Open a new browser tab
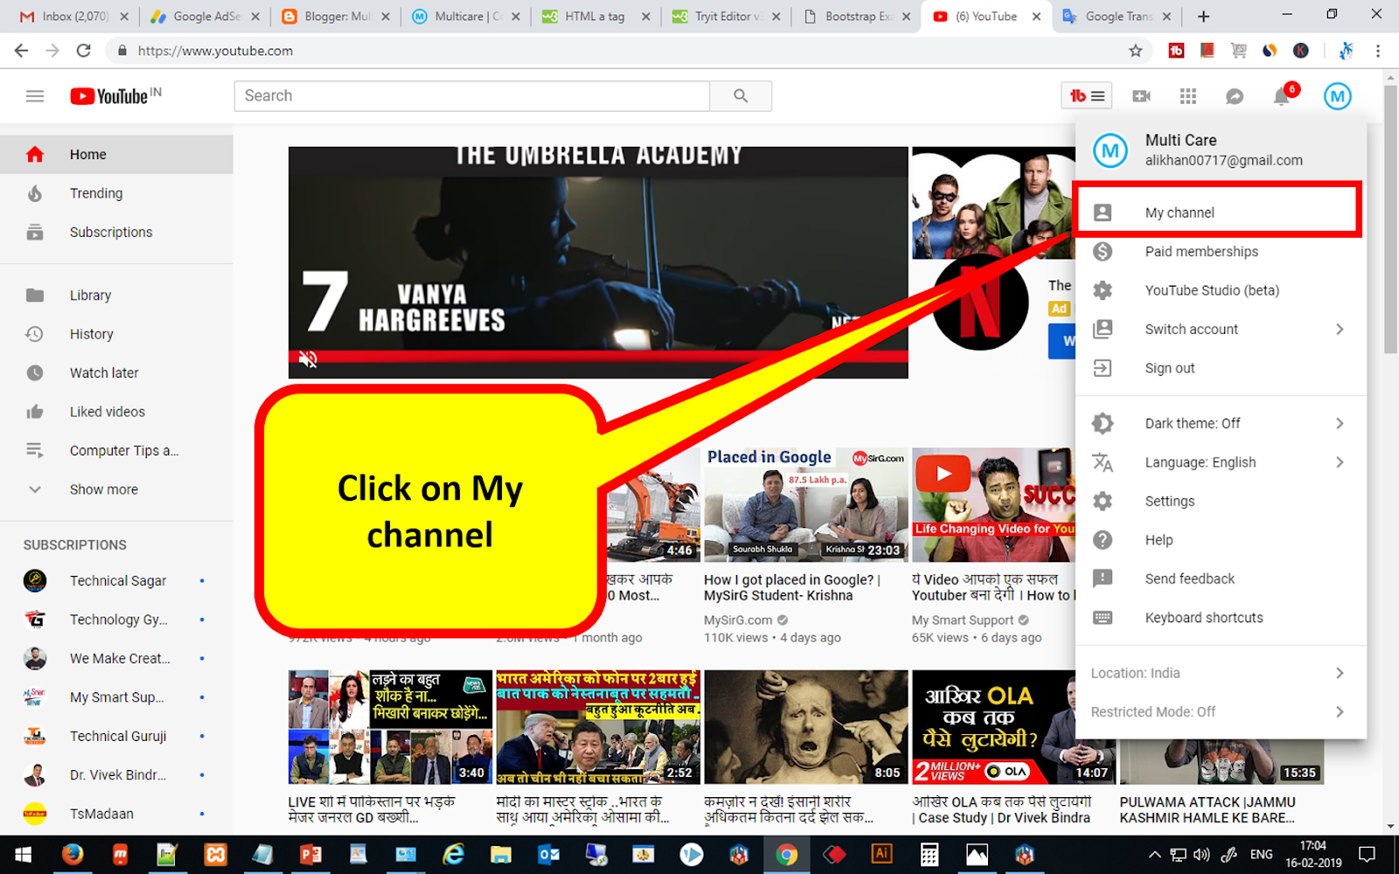Image resolution: width=1399 pixels, height=874 pixels. [x=1203, y=16]
